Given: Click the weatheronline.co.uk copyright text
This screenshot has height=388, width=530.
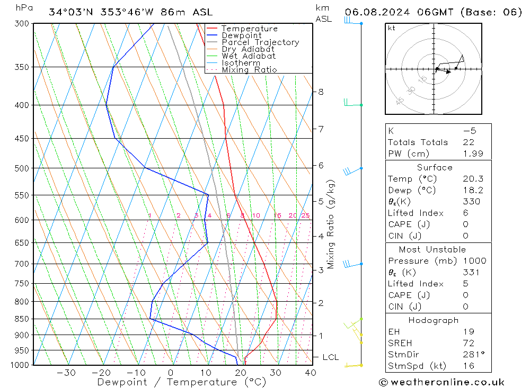Looking at the screenshot, I should 442,382.
